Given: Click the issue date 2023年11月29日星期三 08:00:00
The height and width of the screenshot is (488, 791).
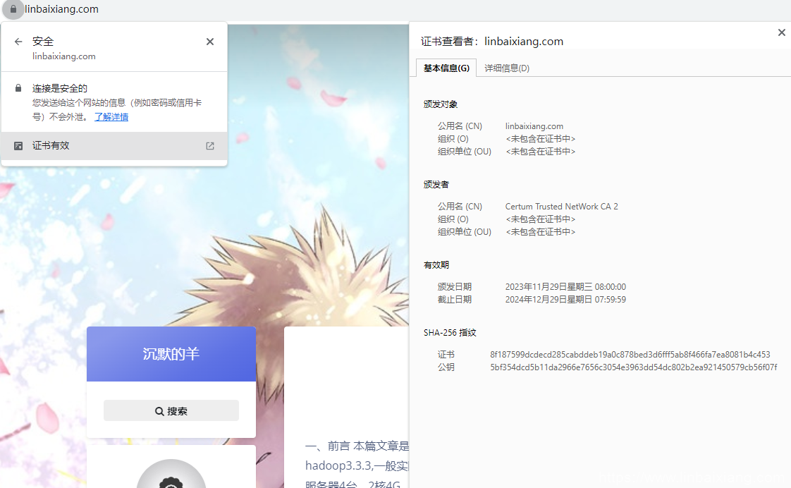Looking at the screenshot, I should [x=565, y=286].
